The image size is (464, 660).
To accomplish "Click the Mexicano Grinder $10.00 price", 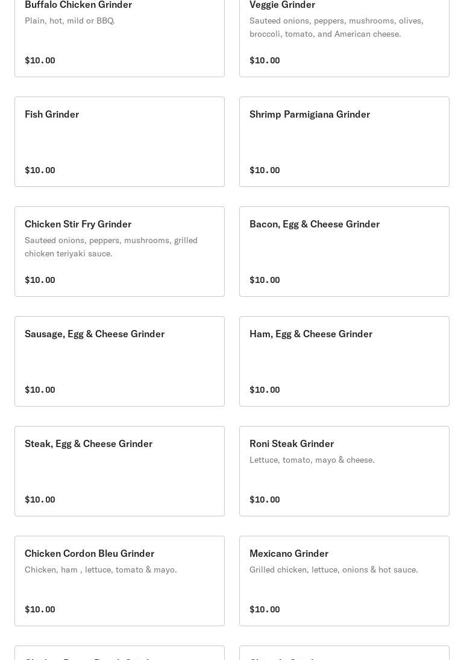I will (x=265, y=609).
